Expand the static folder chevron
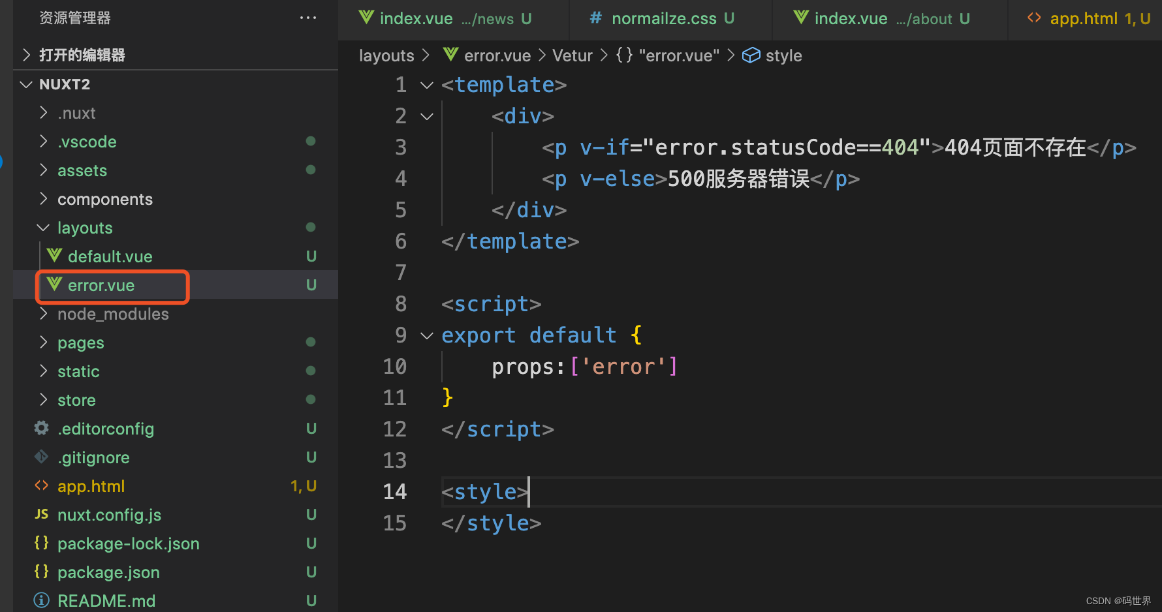The image size is (1162, 612). [44, 371]
